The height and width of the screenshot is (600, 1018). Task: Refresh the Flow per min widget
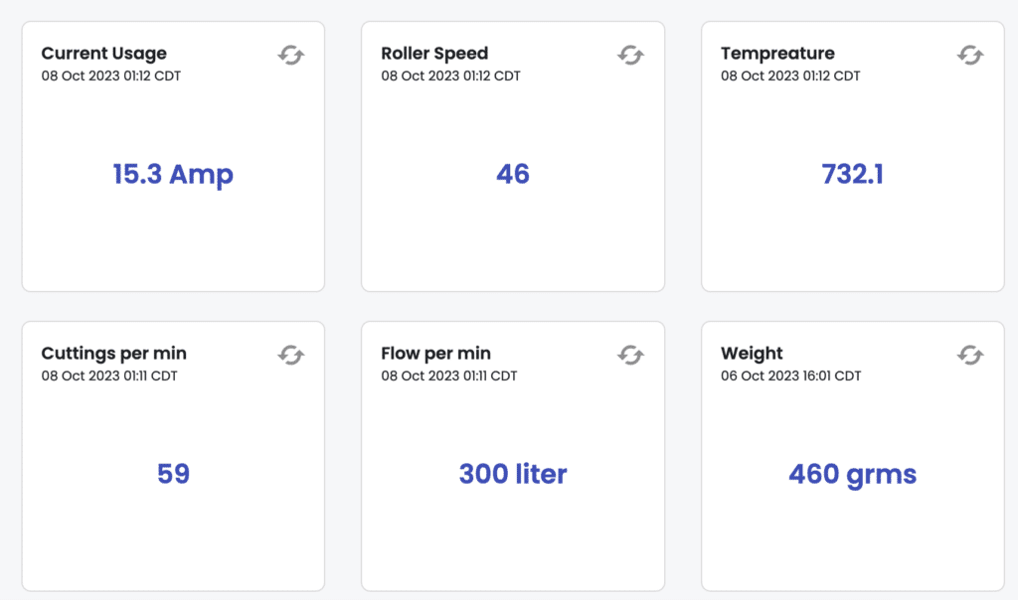631,355
